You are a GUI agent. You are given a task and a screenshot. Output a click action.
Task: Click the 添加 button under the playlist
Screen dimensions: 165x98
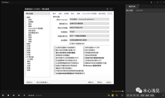click(142, 95)
